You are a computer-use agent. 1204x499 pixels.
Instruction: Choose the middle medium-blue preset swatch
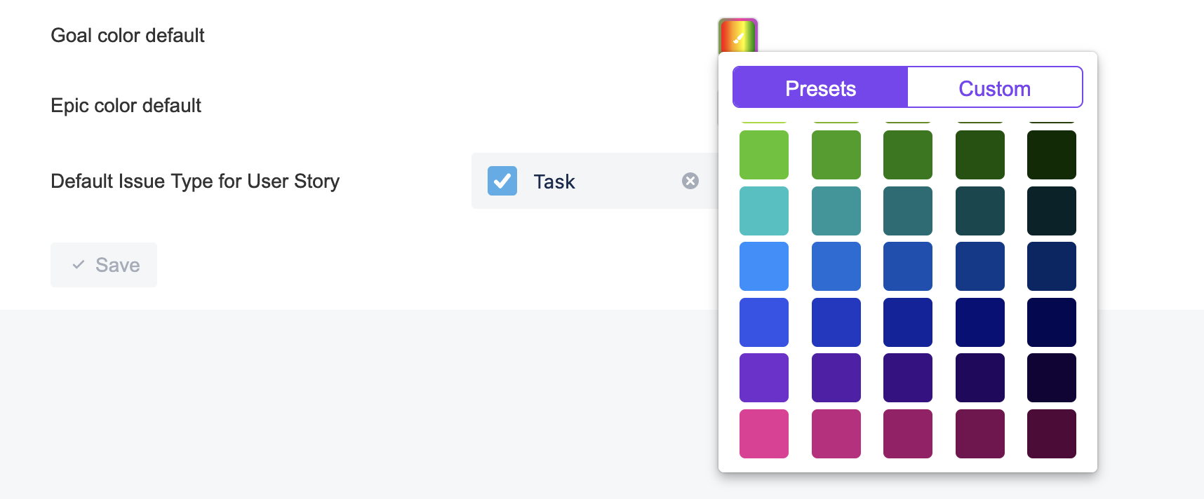(908, 266)
